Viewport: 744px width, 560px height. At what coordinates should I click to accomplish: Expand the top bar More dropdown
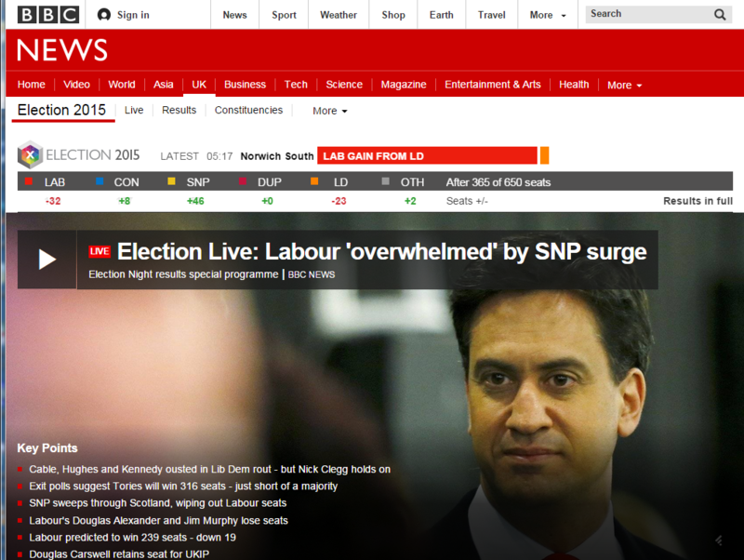coord(548,15)
